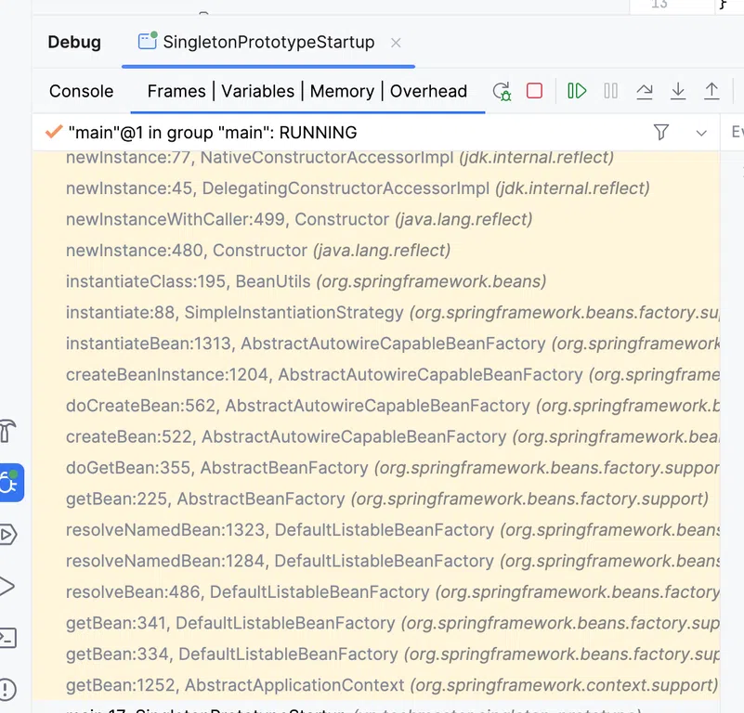Click the Rerun debug session icon

[x=502, y=91]
